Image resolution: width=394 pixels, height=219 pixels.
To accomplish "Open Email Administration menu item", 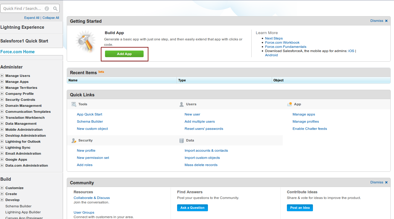I will [23, 153].
